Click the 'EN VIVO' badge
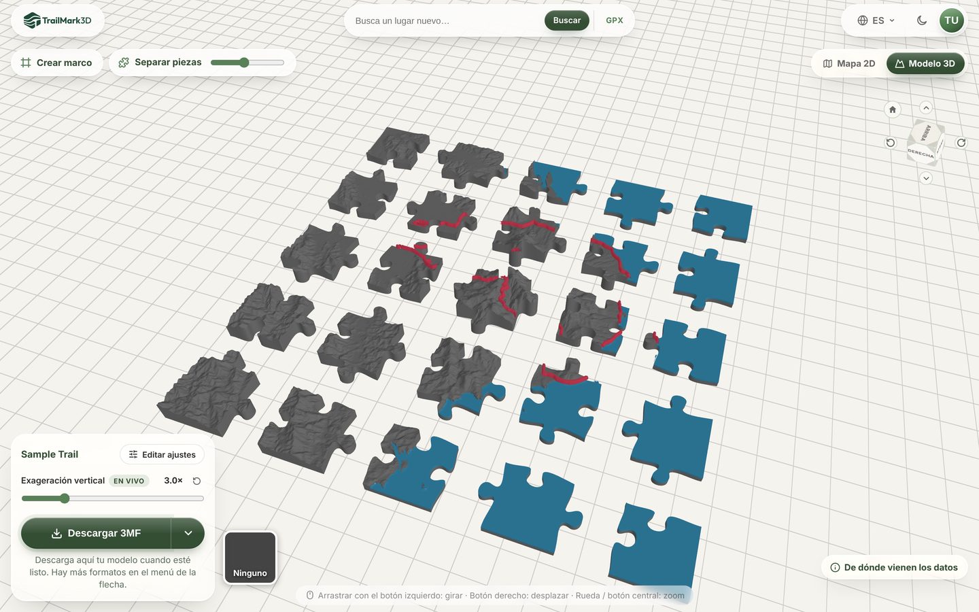The height and width of the screenshot is (612, 979). click(x=129, y=481)
